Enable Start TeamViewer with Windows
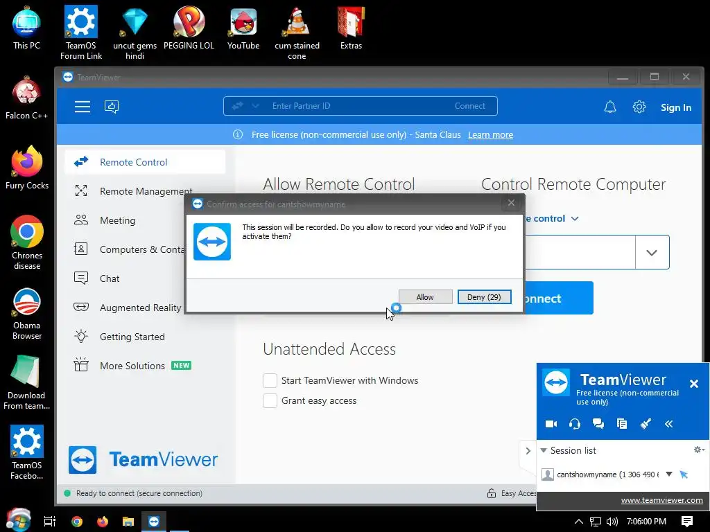Image resolution: width=710 pixels, height=532 pixels. coord(270,380)
